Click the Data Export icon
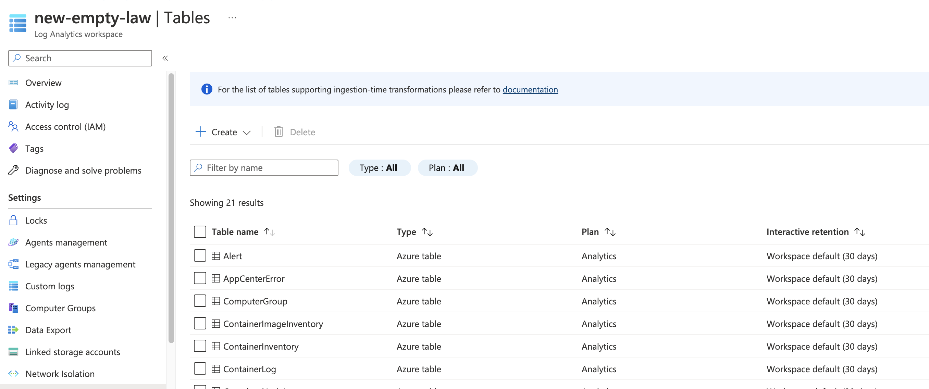929x389 pixels. click(13, 330)
